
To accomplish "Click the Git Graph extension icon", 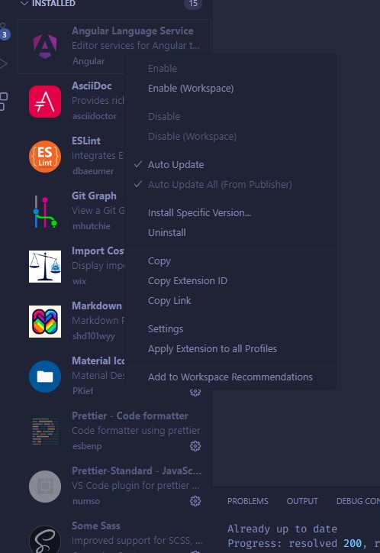I will (45, 212).
